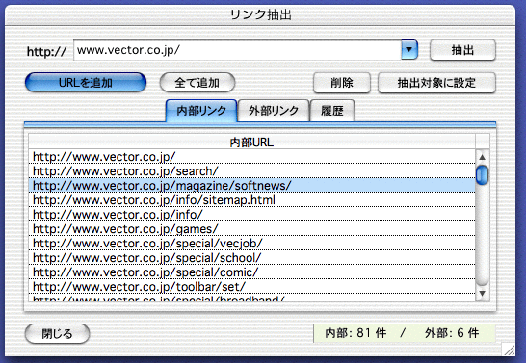The image size is (526, 363).
Task: Click the 削除 delete button
Action: click(342, 83)
